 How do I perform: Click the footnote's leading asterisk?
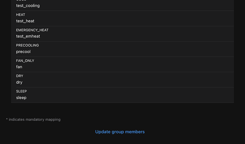pos(7,119)
